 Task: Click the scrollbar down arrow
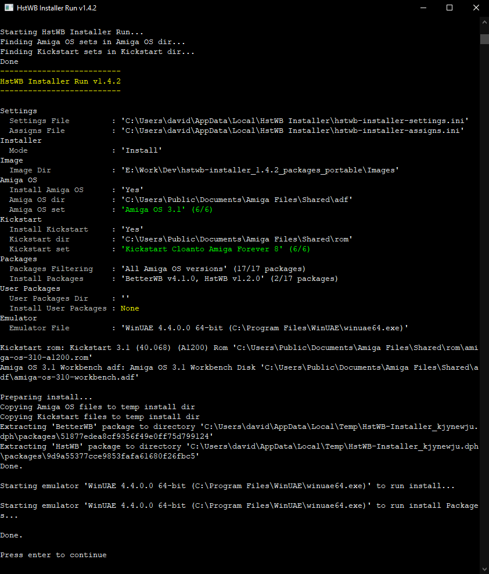click(x=484, y=569)
